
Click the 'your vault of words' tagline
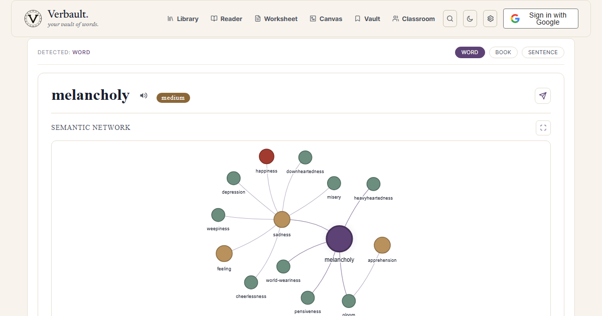point(73,24)
